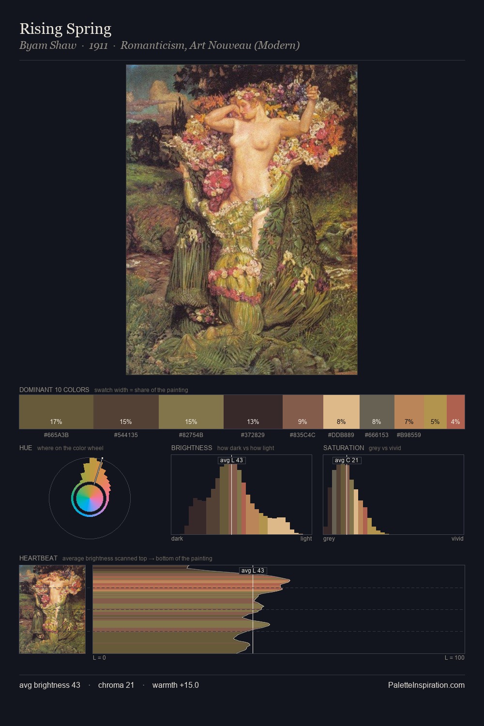Click the 'vivid' axis label under Saturation
The width and height of the screenshot is (484, 726).
click(x=457, y=538)
